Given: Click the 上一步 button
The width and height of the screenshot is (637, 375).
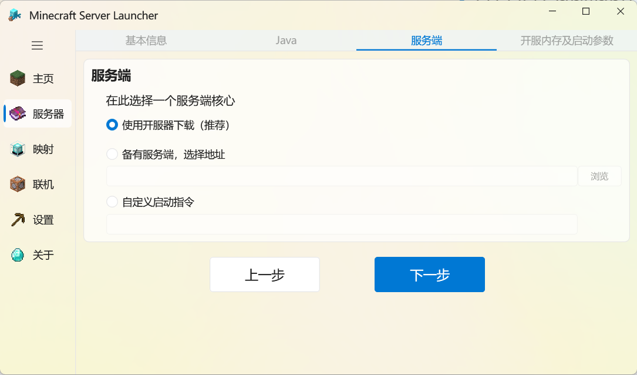Looking at the screenshot, I should (265, 274).
